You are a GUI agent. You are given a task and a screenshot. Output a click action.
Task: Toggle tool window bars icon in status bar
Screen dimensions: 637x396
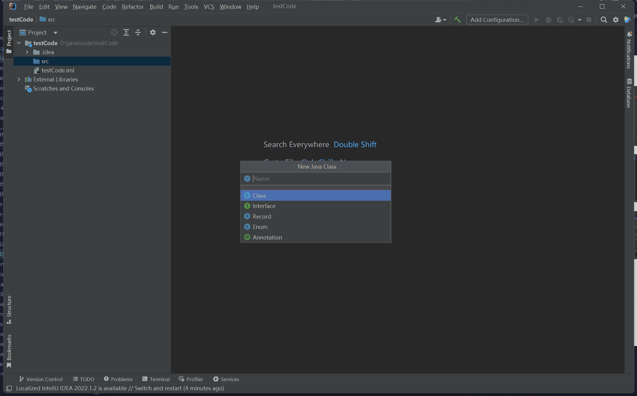pos(9,388)
